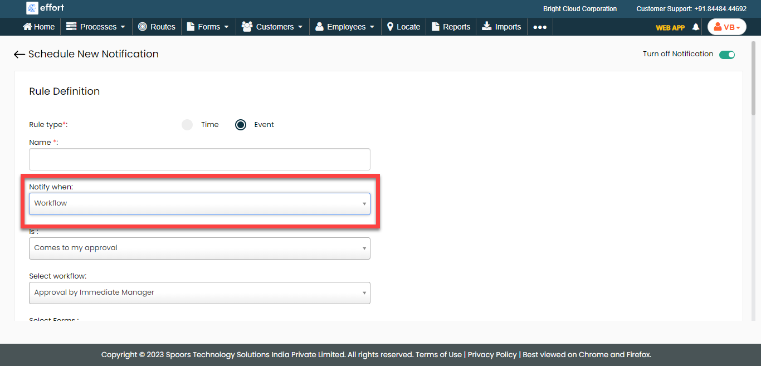
Task: Open the Employees menu
Action: [x=345, y=27]
